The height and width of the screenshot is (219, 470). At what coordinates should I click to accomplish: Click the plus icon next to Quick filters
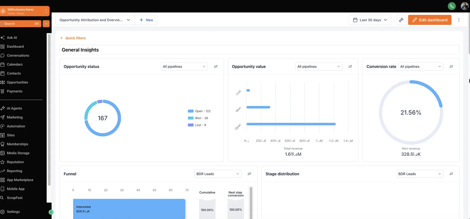[x=61, y=38]
